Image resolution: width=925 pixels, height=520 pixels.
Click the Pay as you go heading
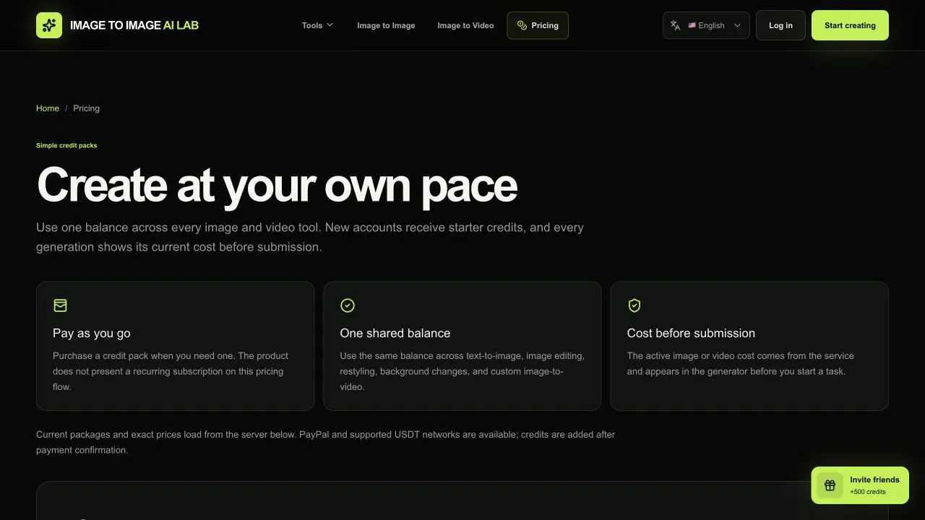coord(92,333)
